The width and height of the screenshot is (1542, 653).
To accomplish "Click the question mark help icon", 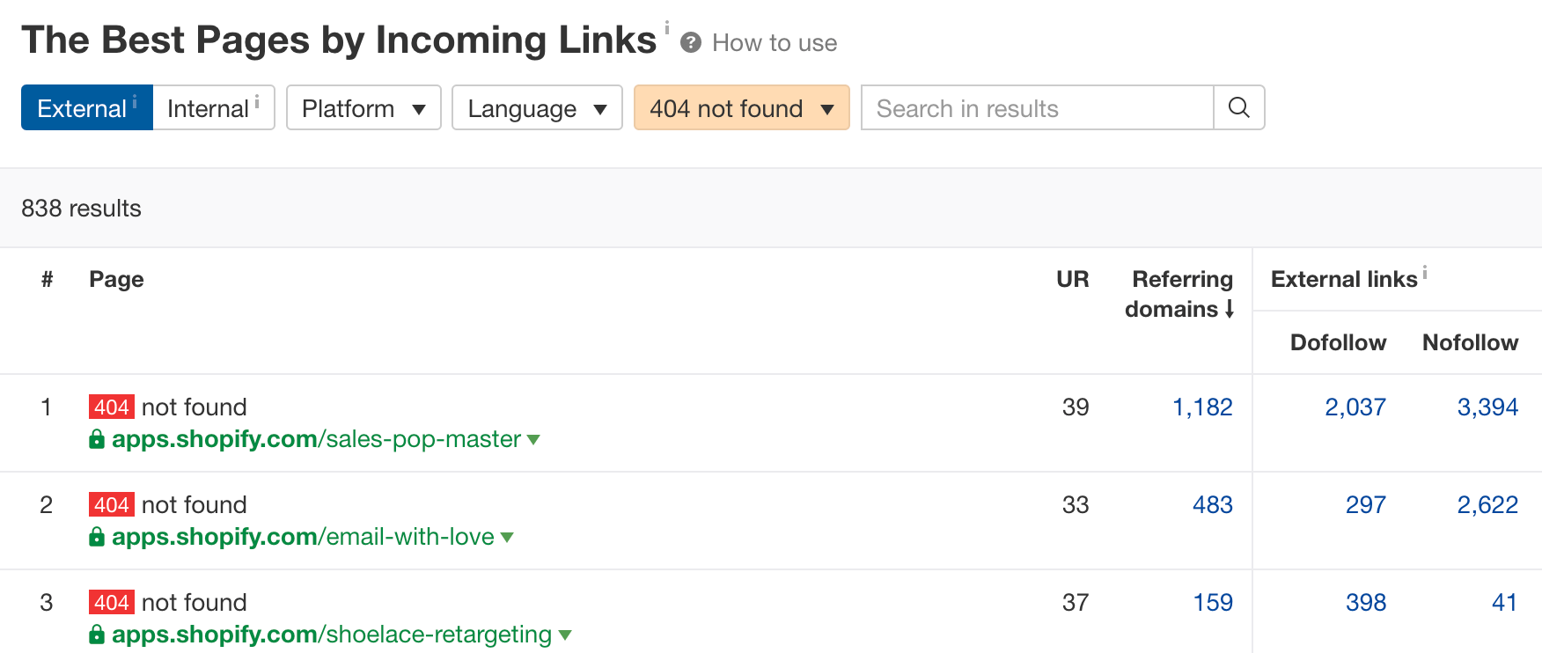I will 691,42.
